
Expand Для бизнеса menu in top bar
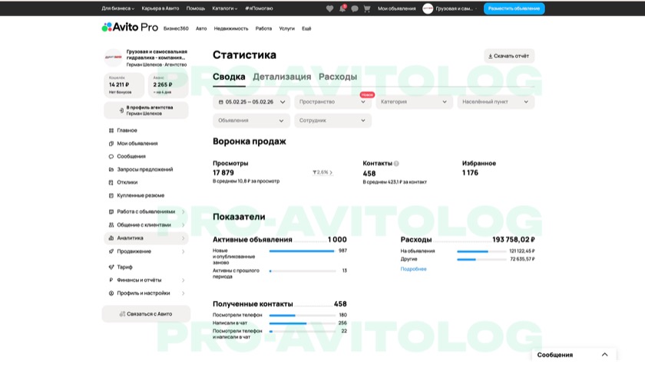[x=118, y=8]
